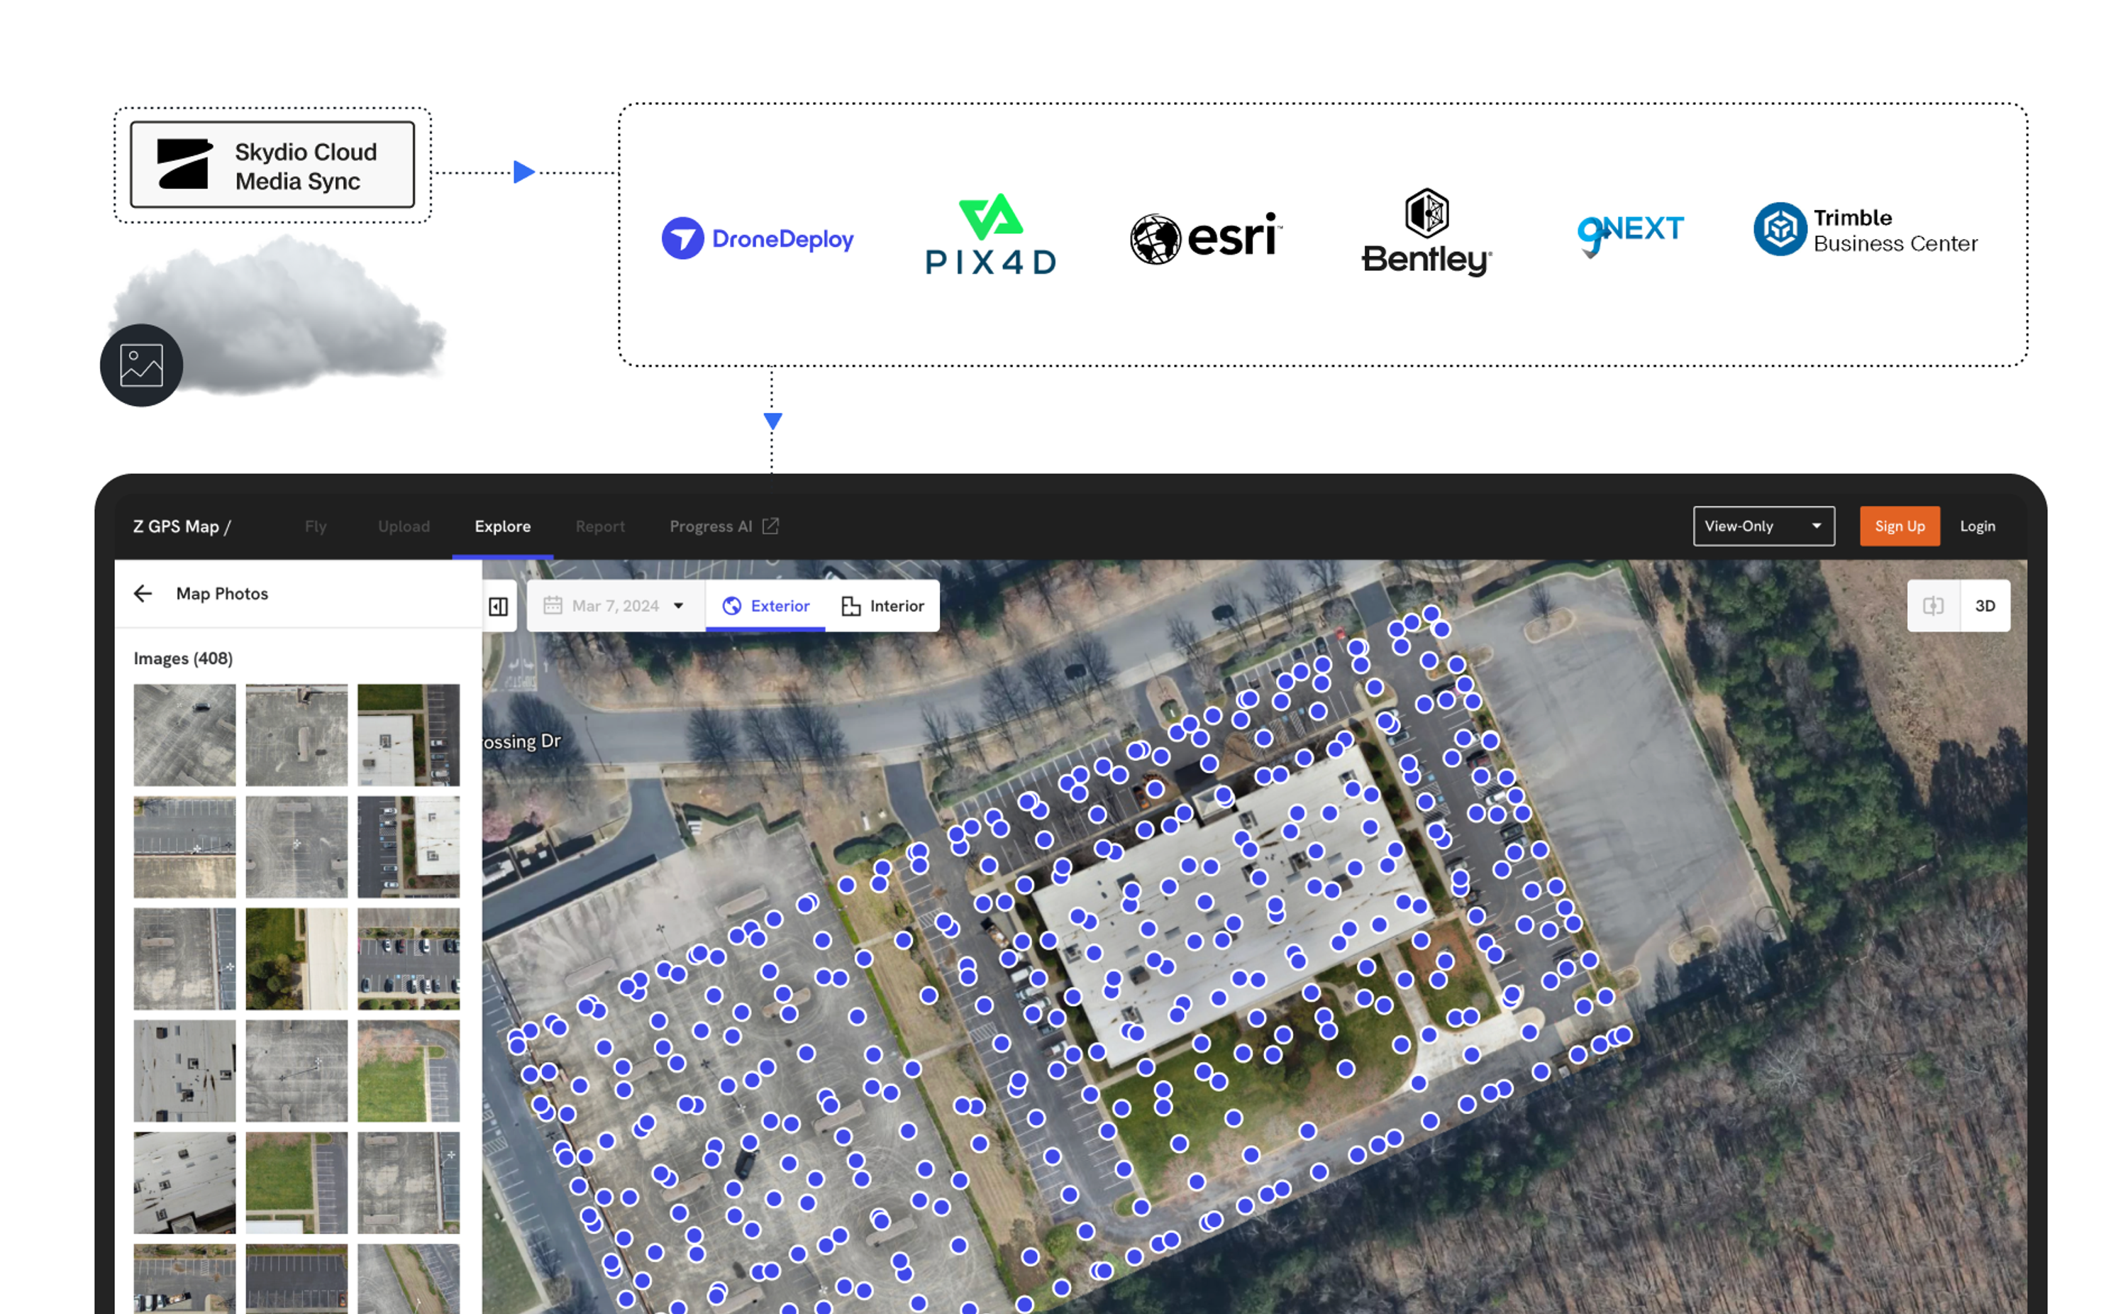The image size is (2128, 1314).
Task: Open the green lawn thumbnail in row three
Action: [x=297, y=959]
